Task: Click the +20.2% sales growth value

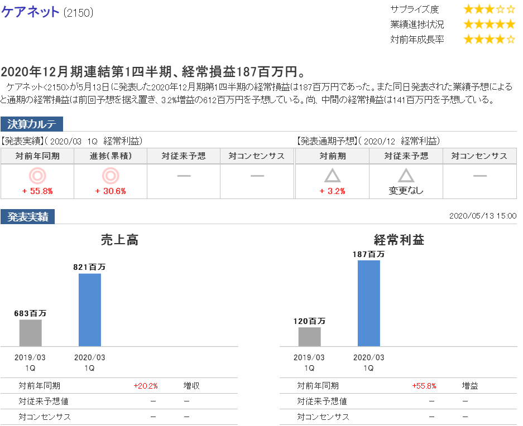Action: click(146, 386)
